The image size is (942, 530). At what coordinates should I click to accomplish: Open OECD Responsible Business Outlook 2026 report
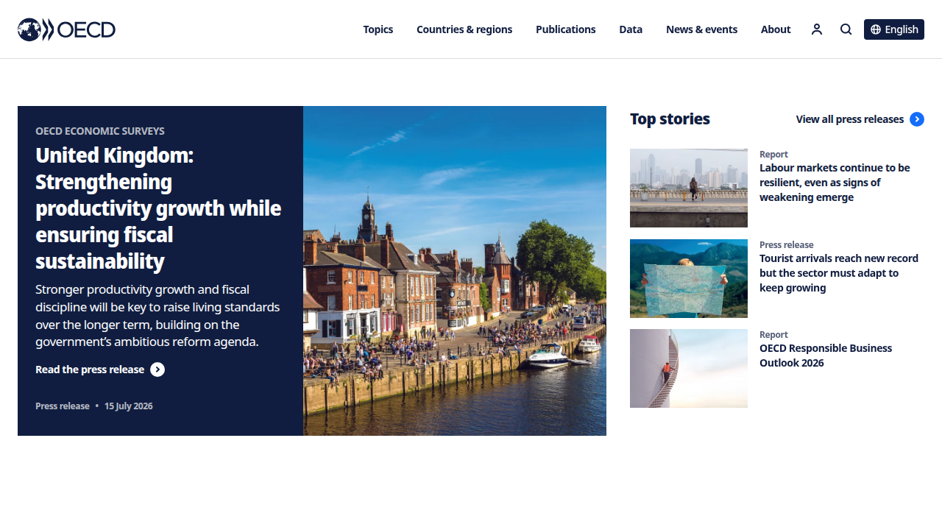point(826,356)
